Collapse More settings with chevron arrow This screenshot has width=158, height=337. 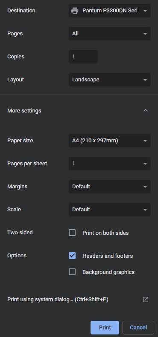point(146,110)
